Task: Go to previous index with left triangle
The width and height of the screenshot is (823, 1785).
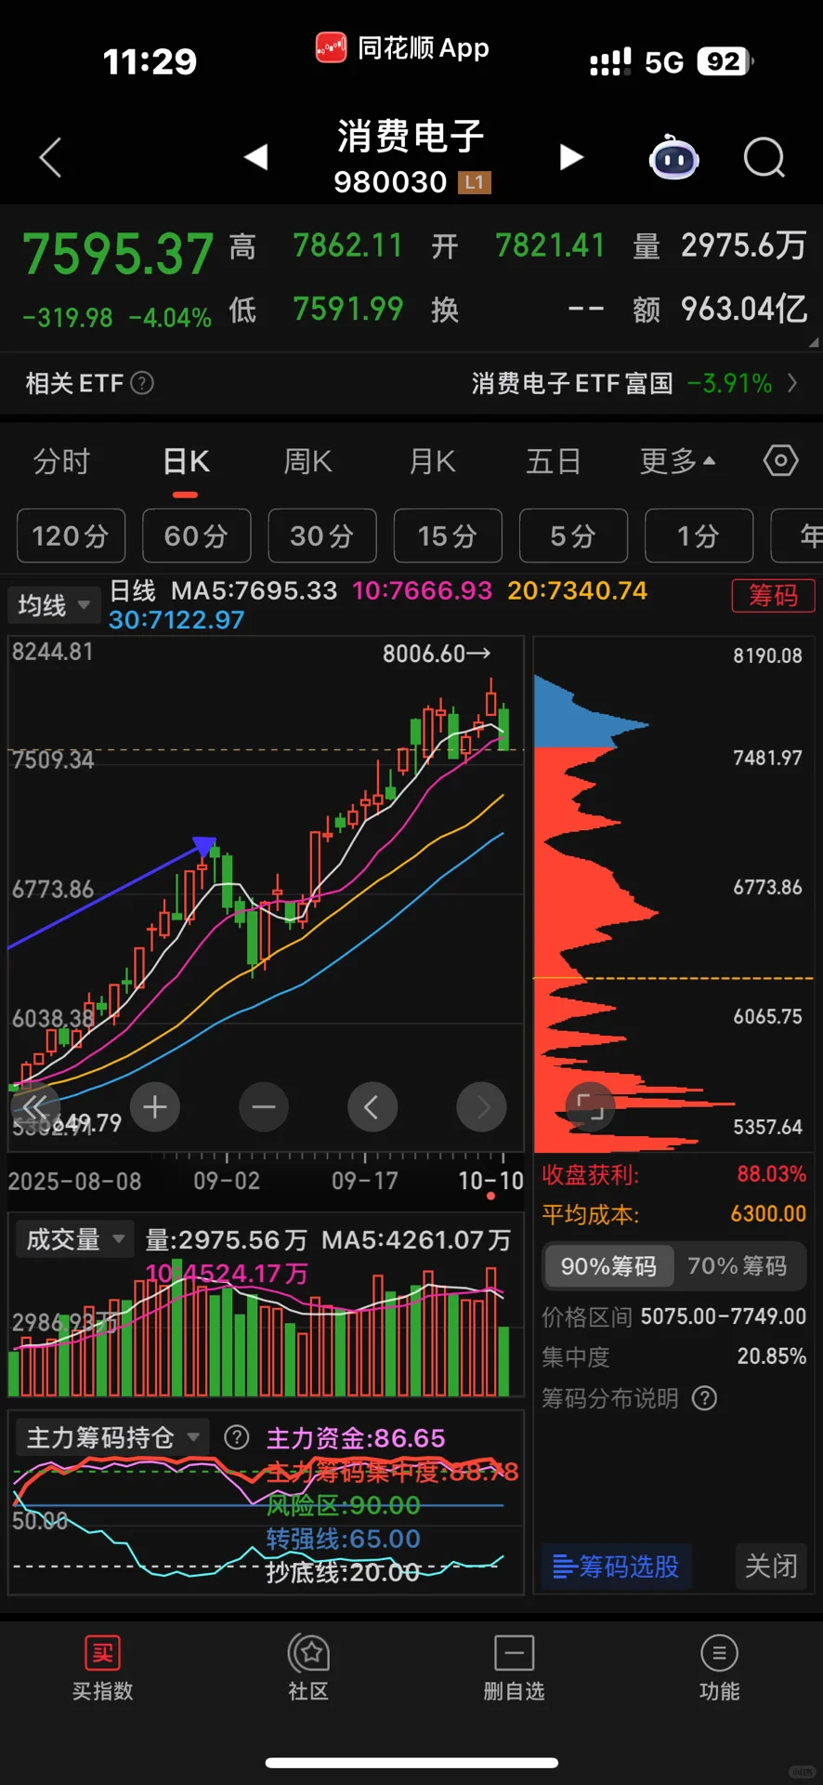Action: click(255, 157)
